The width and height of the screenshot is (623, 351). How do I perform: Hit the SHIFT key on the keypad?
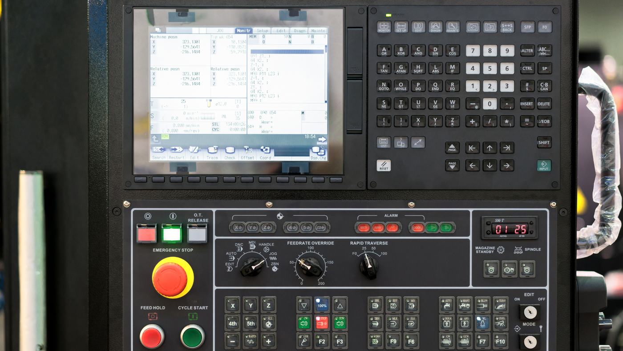point(544,142)
